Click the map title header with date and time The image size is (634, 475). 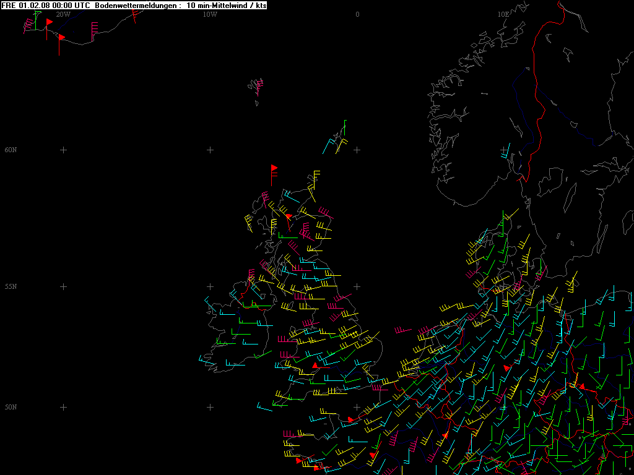tap(134, 6)
